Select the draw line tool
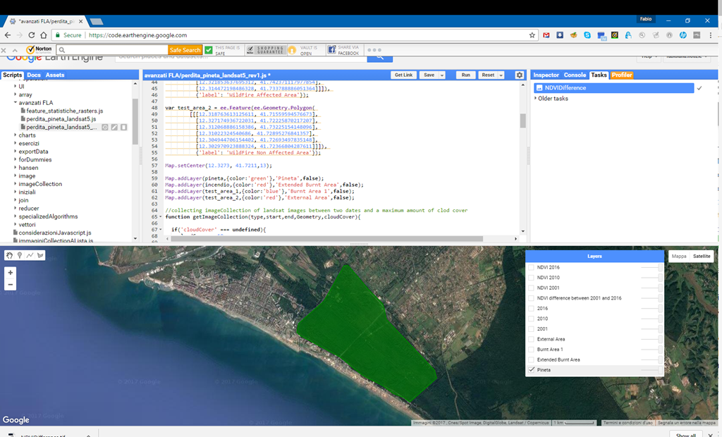The image size is (722, 437). 30,255
